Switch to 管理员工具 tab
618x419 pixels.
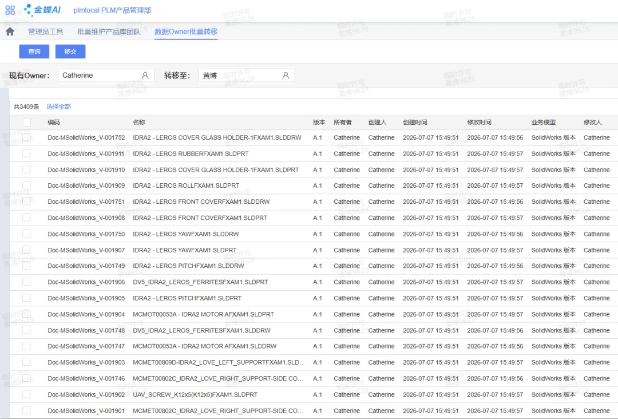[x=45, y=31]
